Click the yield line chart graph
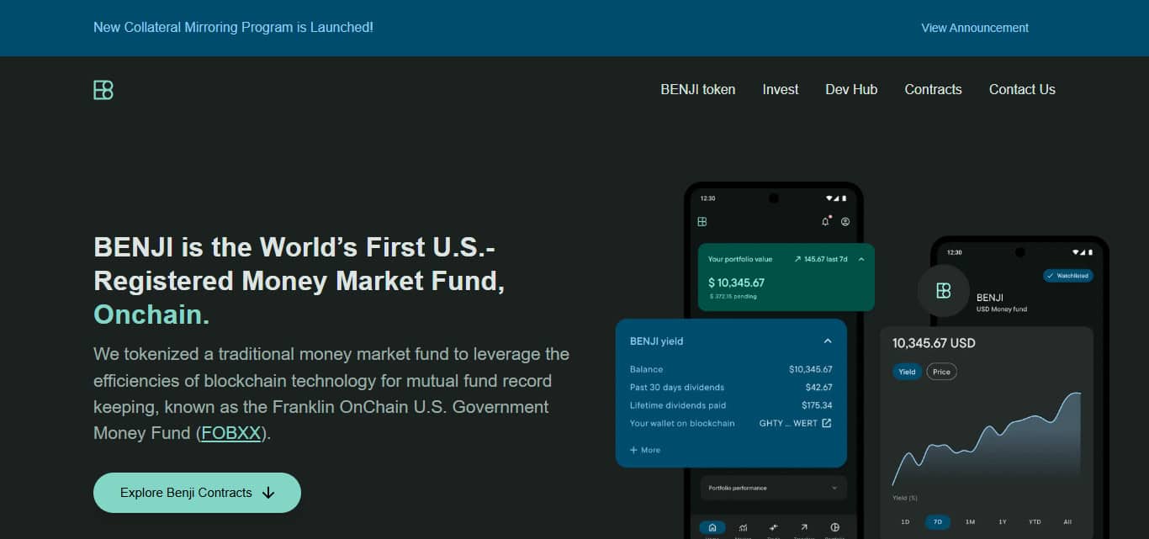 [x=987, y=439]
